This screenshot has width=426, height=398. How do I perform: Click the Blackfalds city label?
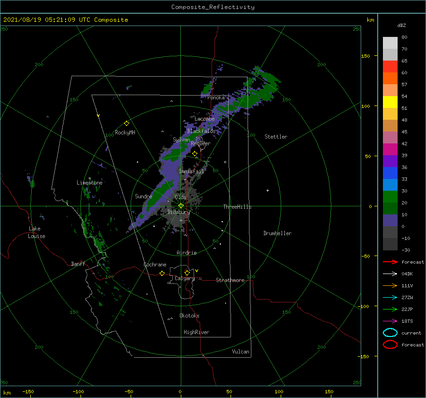coord(201,131)
